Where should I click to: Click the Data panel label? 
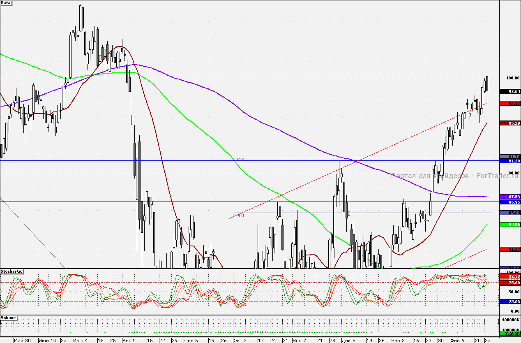pyautogui.click(x=6, y=2)
